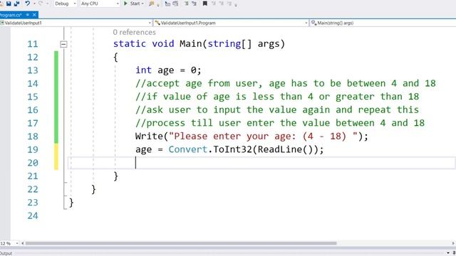Close the Program.cs tab
This screenshot has height=256, width=456.
point(34,14)
